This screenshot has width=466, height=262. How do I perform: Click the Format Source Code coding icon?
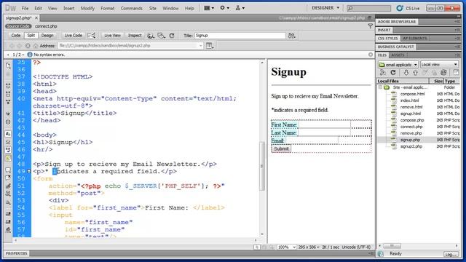click(8, 230)
